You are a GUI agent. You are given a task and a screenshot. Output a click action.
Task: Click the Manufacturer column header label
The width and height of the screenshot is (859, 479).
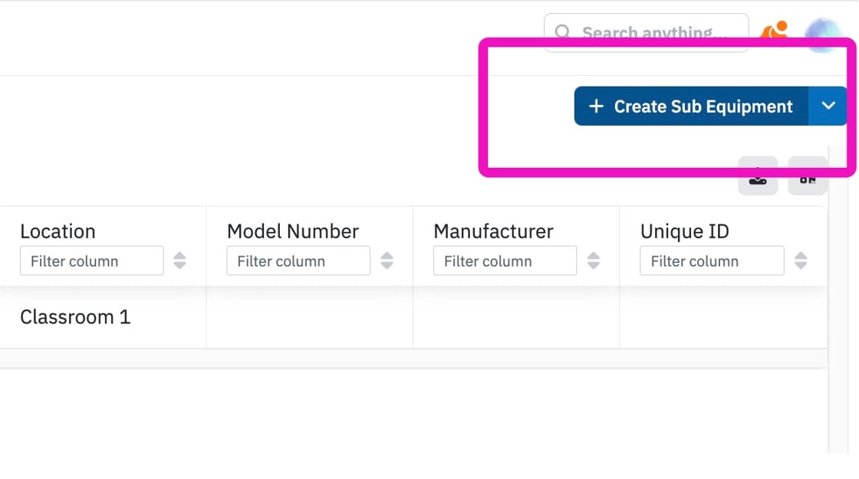(x=494, y=231)
